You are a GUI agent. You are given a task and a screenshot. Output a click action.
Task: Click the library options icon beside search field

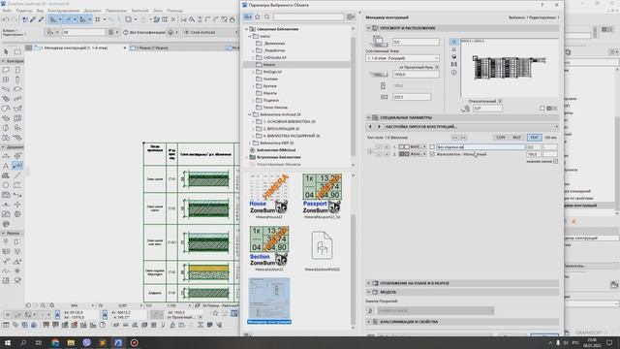[351, 16]
